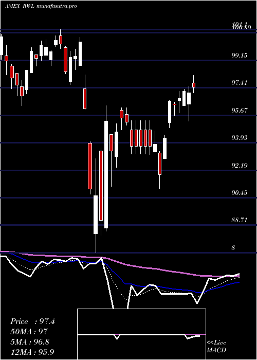The width and height of the screenshot is (257, 360).
Task: Click the '<<Live MACD' label
Action: click(216, 346)
